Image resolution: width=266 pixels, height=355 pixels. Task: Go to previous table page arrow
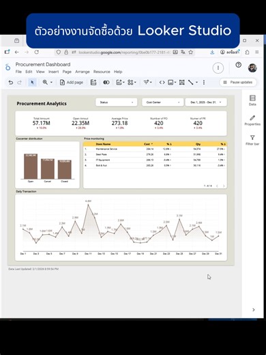pos(217,186)
